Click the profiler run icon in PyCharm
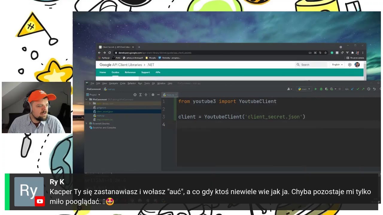 (x=332, y=89)
